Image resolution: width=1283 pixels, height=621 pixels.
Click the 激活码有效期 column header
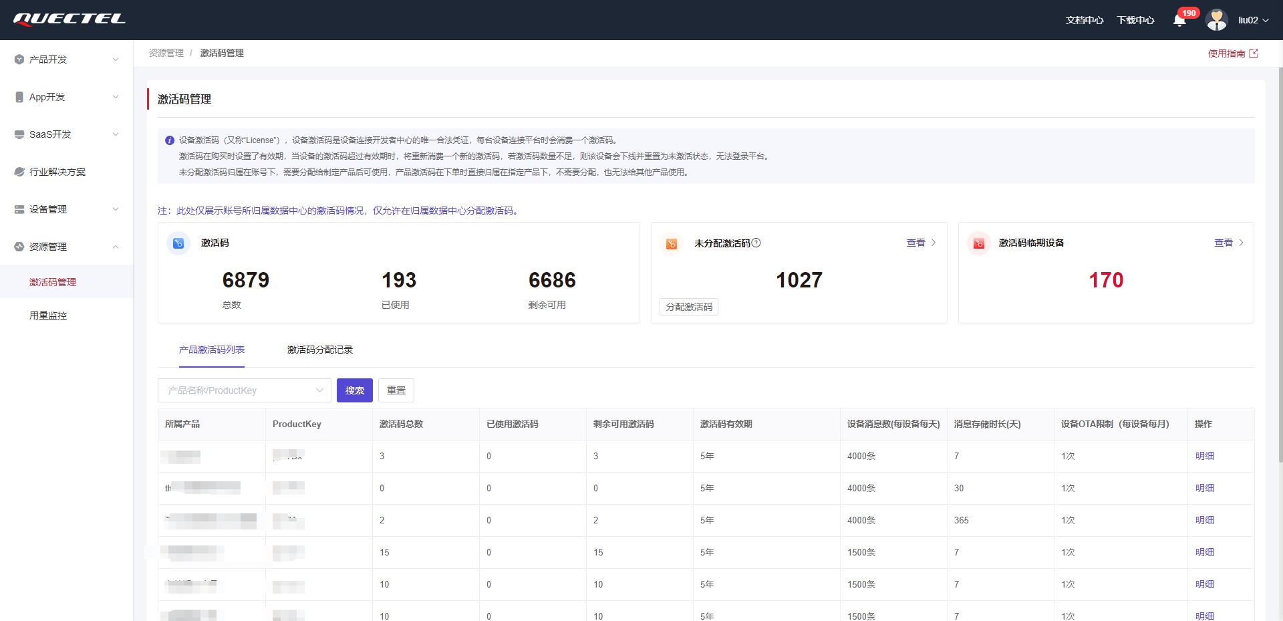point(726,424)
